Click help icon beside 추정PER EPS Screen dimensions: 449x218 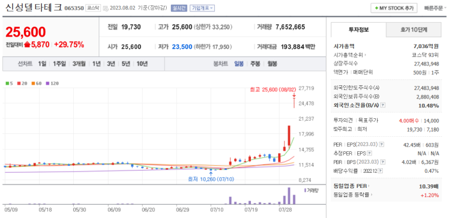(369, 154)
